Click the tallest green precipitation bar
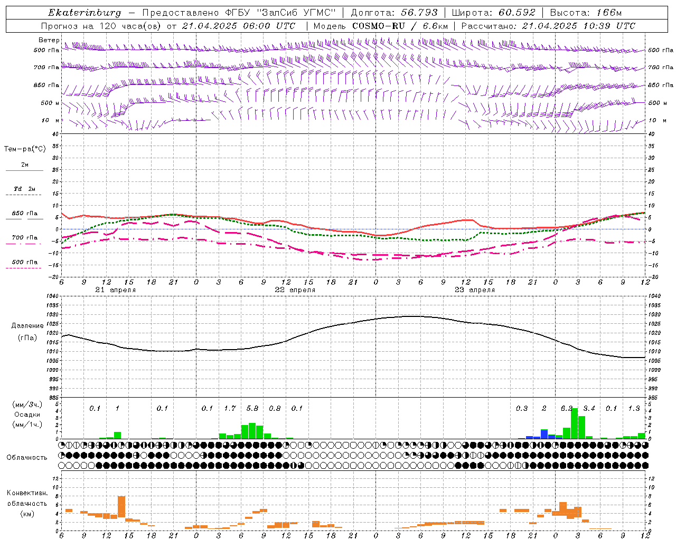The height and width of the screenshot is (540, 676). [574, 423]
